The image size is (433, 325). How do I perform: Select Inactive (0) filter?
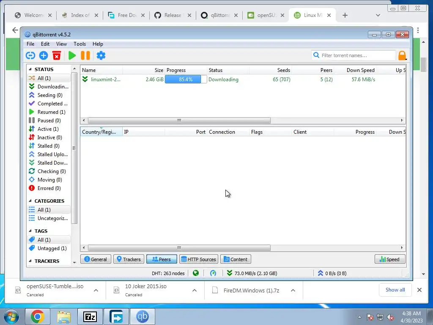tap(49, 138)
